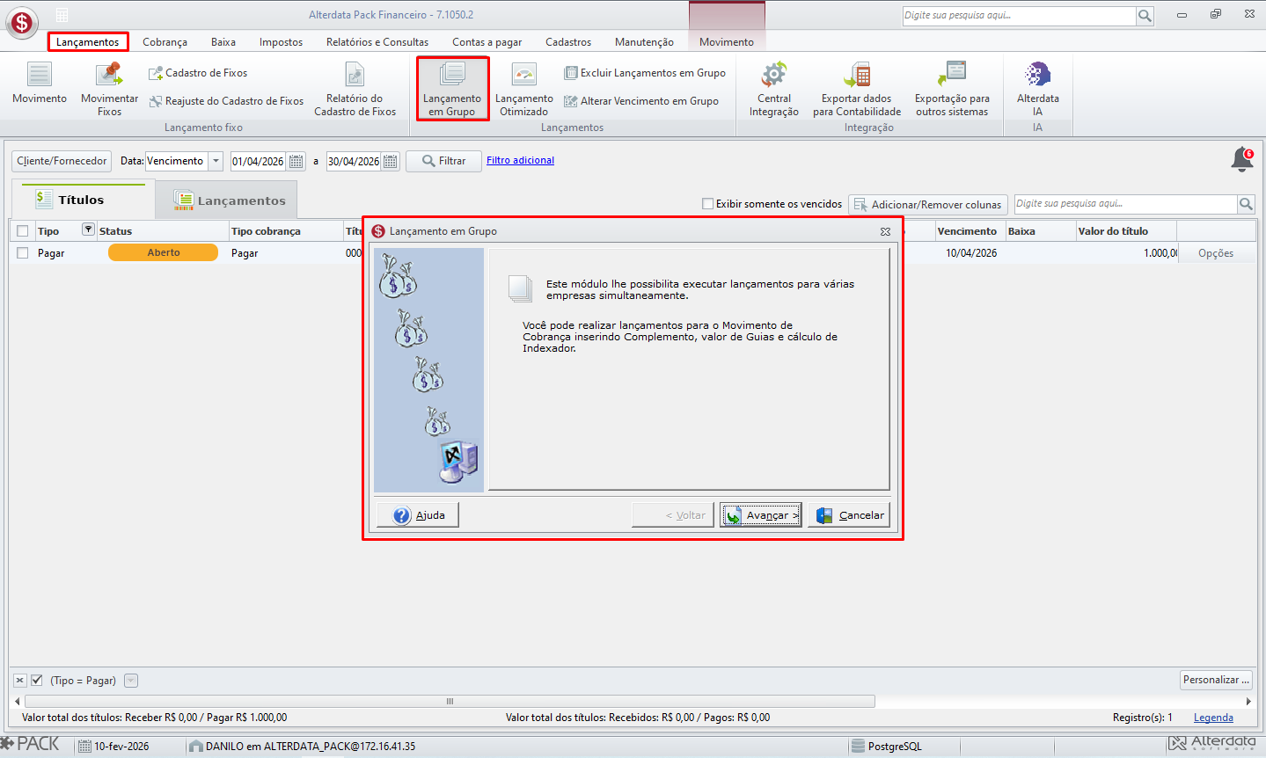Expand the Data Vencimento dropdown
Viewport: 1266px width, 758px height.
216,161
